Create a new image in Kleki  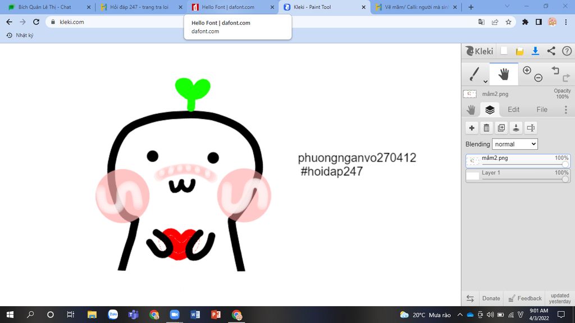(504, 51)
